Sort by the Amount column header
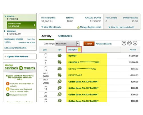Viewport: 143px width, 115px height. (x=133, y=50)
